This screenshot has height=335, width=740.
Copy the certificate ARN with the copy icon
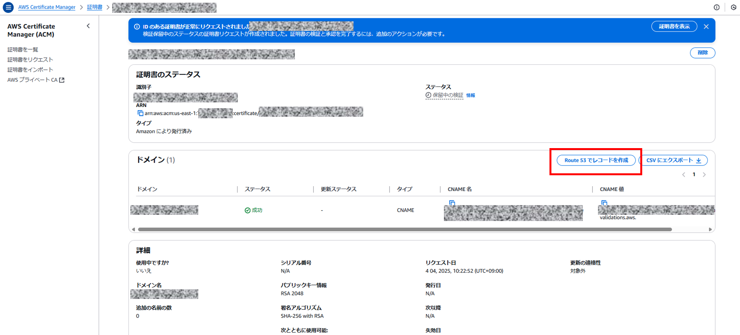140,113
